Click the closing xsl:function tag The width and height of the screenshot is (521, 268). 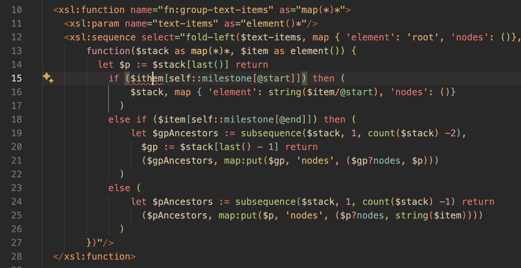click(x=94, y=256)
